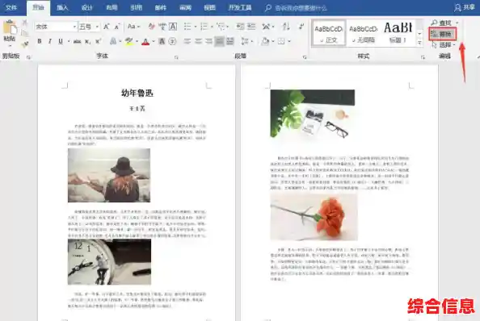
Task: Switch to the 布局 Layout tab
Action: (x=112, y=7)
